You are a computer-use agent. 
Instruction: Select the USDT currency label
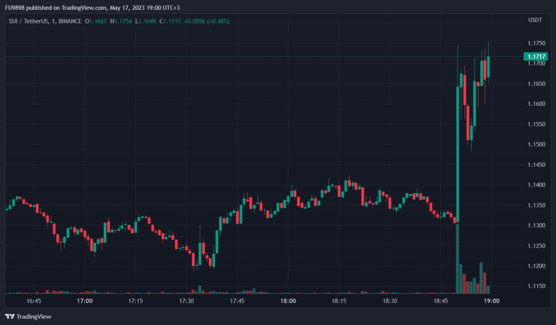pyautogui.click(x=535, y=20)
